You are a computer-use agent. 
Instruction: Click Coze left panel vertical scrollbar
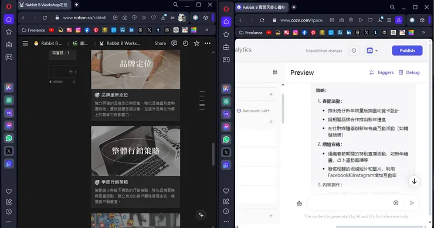[283, 109]
